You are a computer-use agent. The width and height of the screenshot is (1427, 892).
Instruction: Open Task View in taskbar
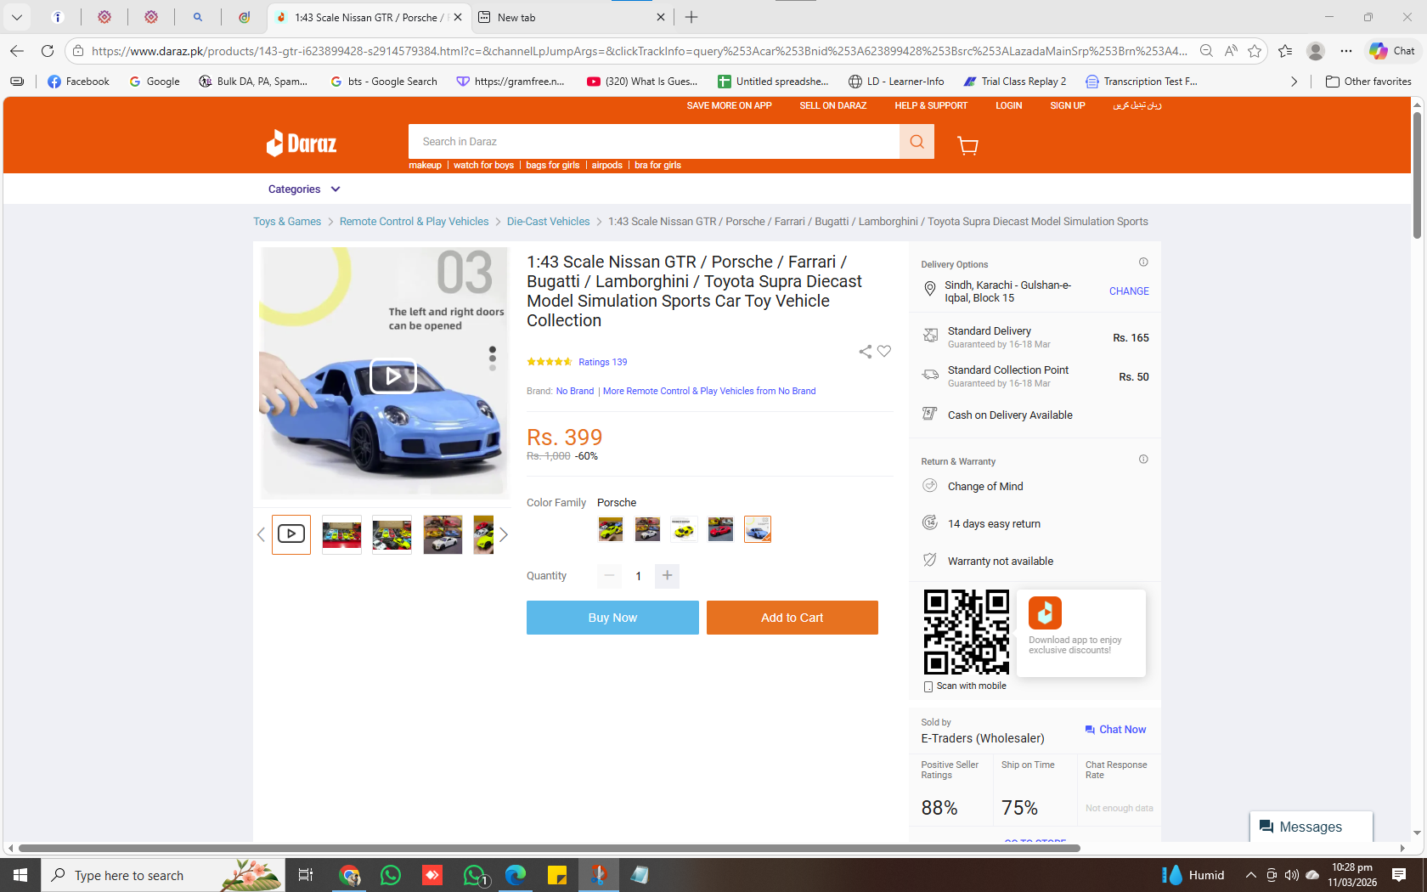click(306, 875)
